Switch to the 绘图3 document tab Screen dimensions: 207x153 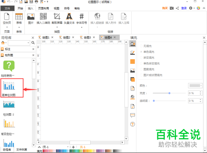pos(87,37)
